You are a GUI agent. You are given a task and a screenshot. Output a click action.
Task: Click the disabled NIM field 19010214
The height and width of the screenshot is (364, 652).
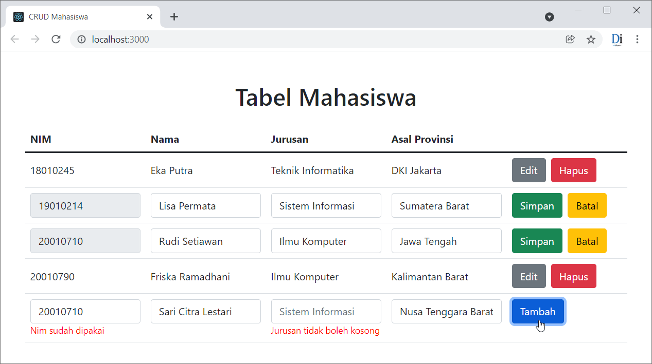tap(85, 206)
